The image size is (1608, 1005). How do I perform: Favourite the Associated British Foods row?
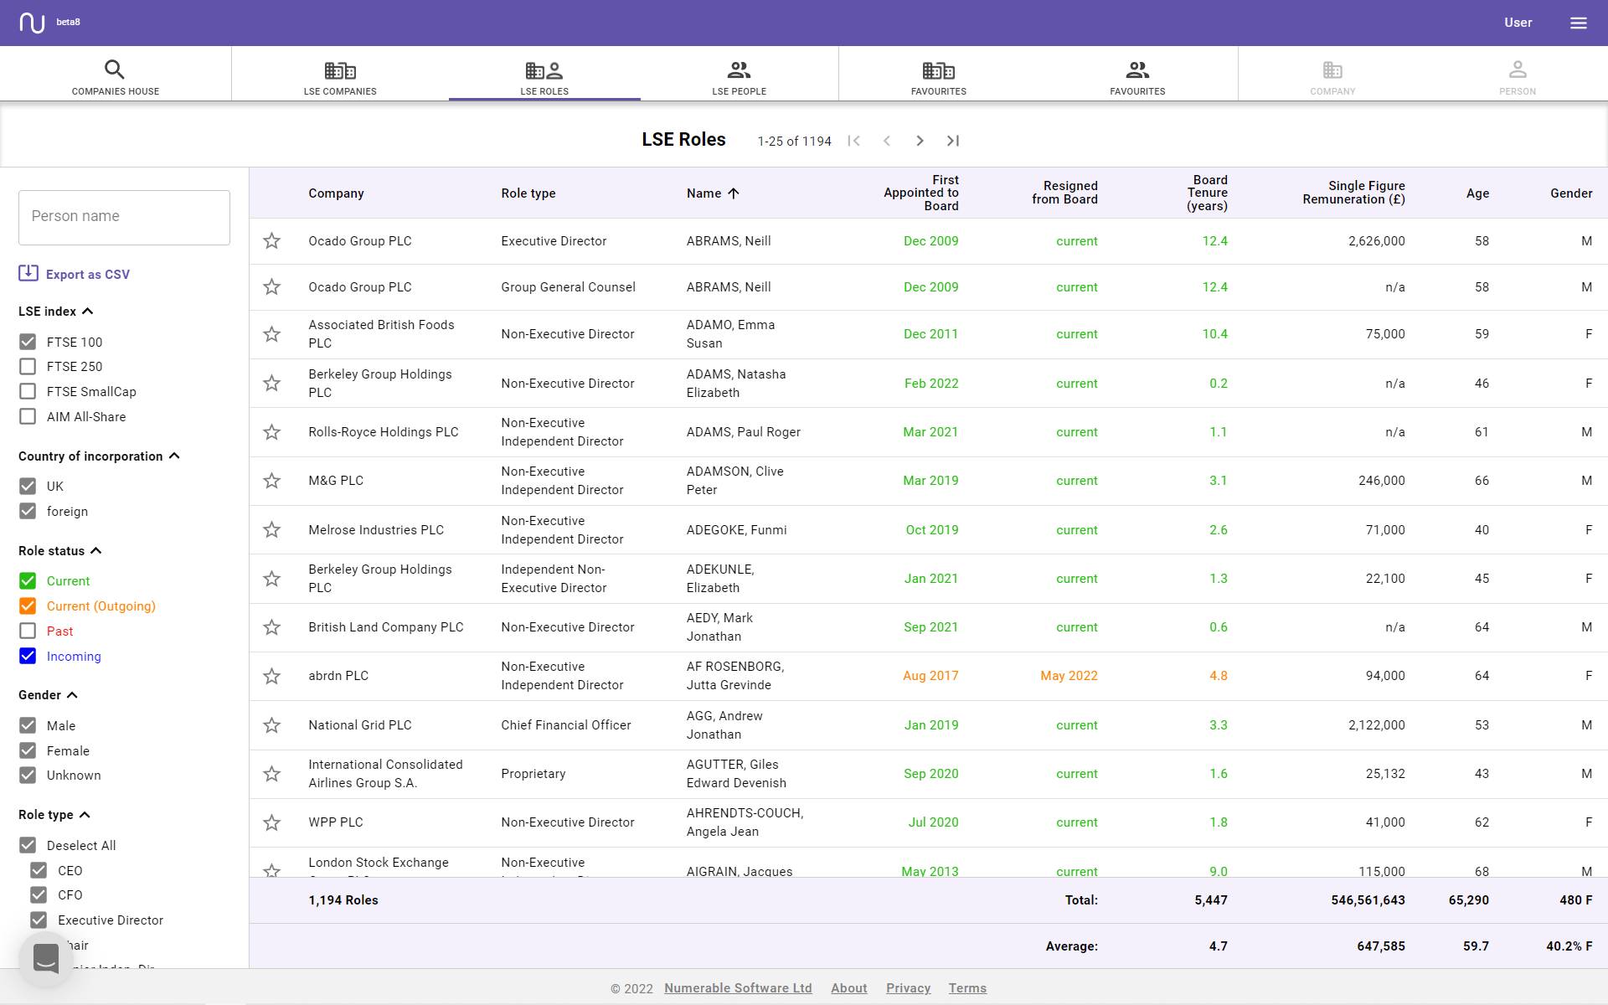pyautogui.click(x=271, y=334)
